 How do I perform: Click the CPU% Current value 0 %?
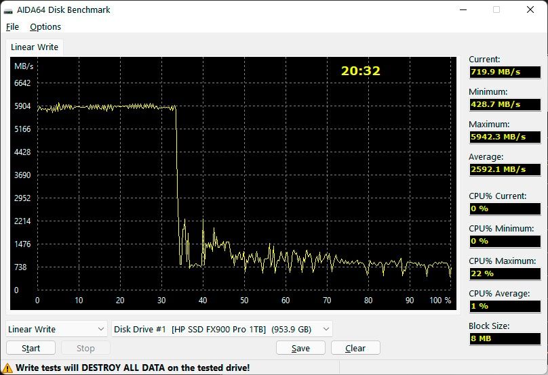505,208
